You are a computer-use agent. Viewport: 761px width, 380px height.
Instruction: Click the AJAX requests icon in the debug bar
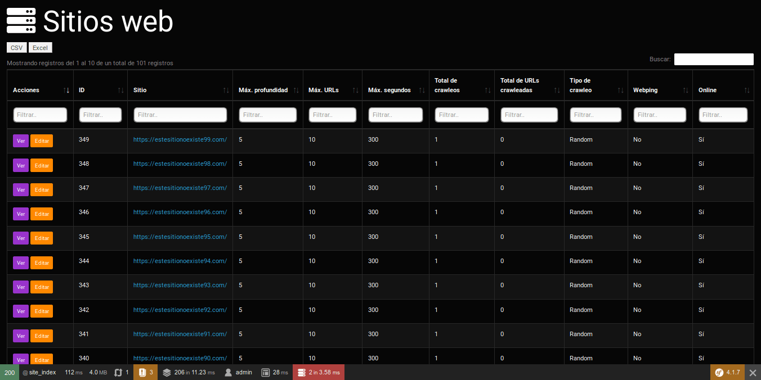(119, 372)
